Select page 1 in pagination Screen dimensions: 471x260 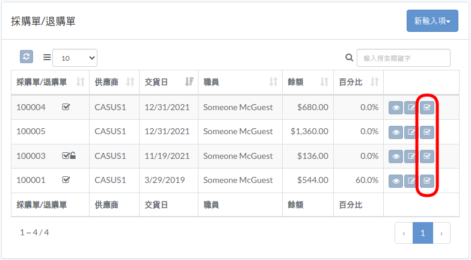(x=423, y=233)
